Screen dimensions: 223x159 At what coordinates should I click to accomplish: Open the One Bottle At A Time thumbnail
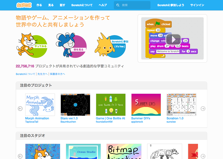(111, 105)
